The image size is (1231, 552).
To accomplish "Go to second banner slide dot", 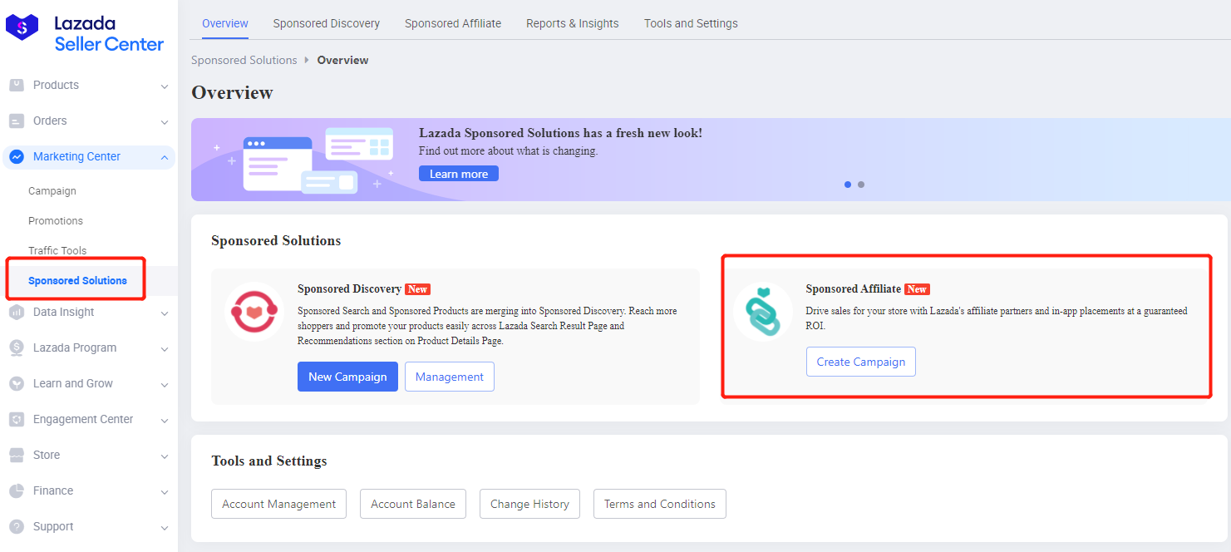I will click(x=861, y=185).
